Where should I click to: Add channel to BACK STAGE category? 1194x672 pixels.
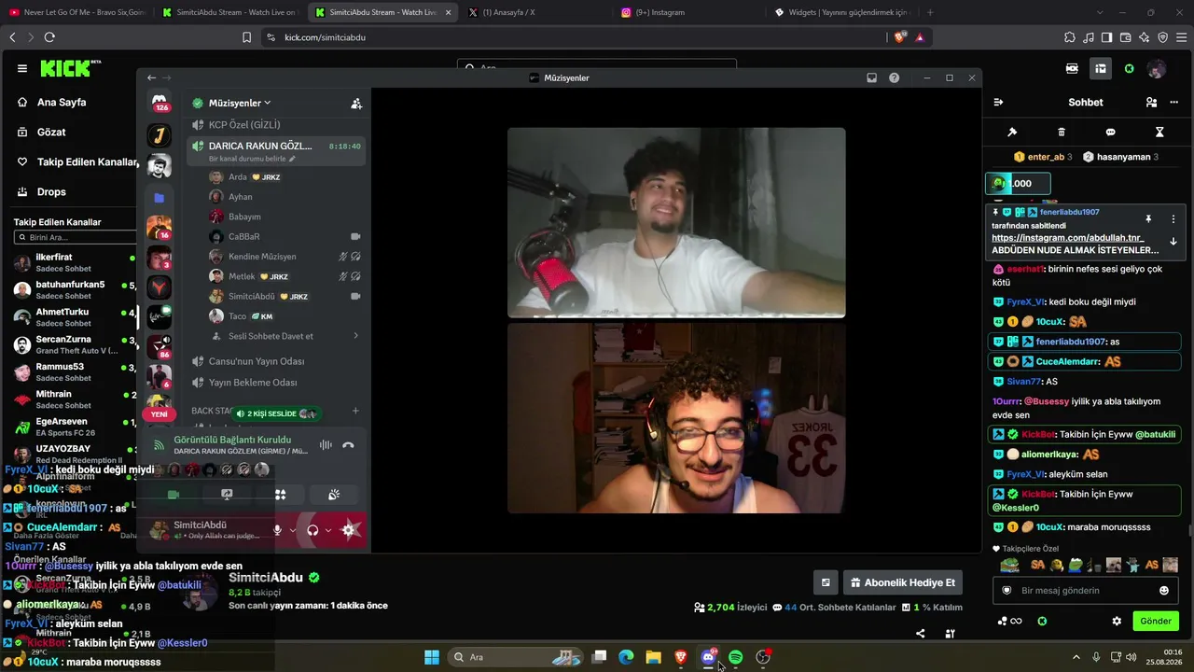pyautogui.click(x=355, y=411)
